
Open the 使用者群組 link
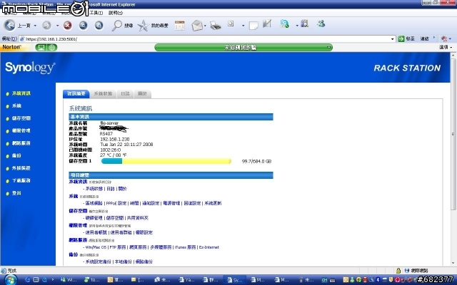(x=121, y=233)
